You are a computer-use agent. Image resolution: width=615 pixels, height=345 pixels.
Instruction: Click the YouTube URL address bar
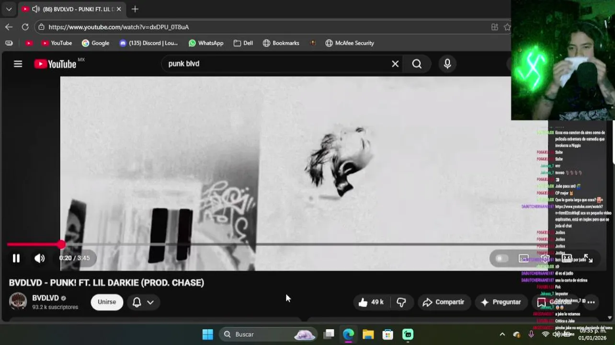click(268, 27)
